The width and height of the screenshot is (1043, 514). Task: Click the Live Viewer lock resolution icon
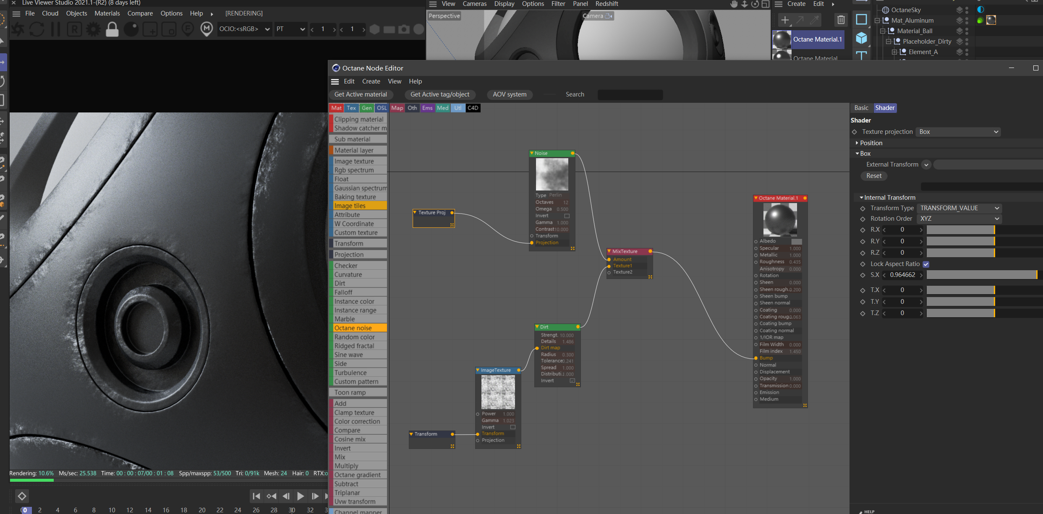[112, 29]
